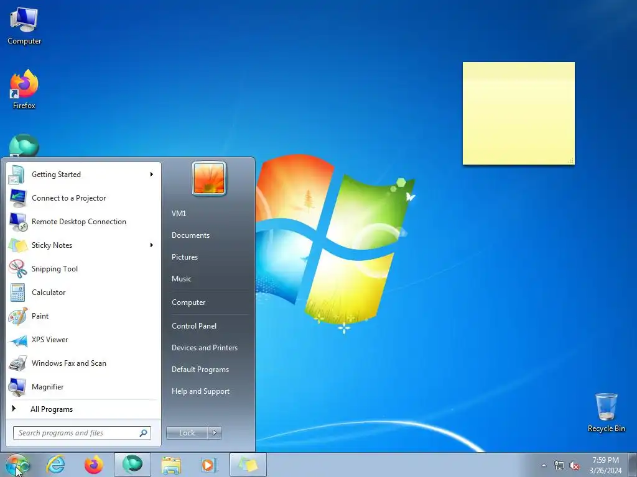Screen dimensions: 637x477
Task: Click the Connect to a Projector icon
Action: pos(17,198)
